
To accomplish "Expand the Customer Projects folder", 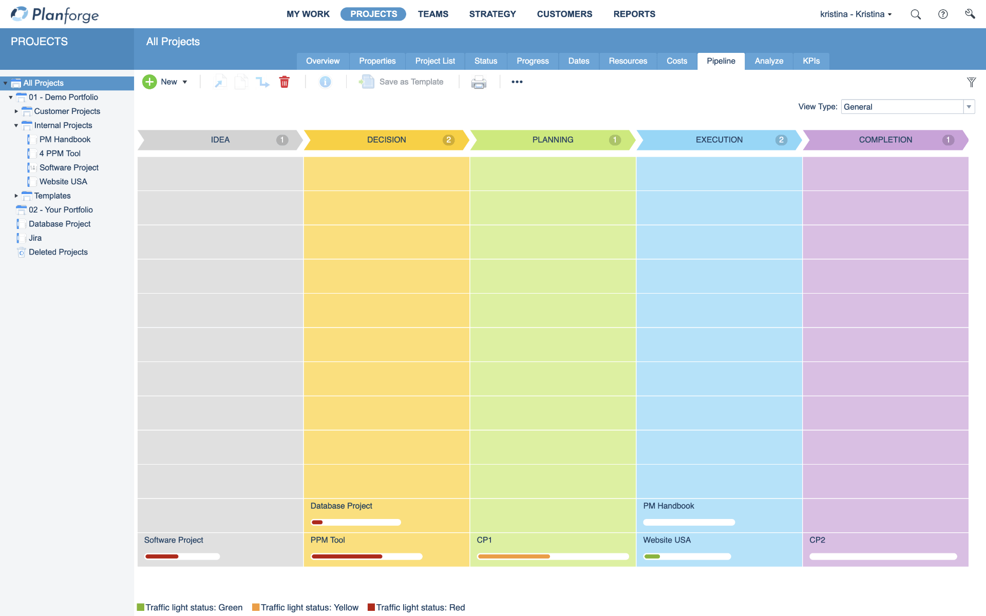I will [16, 111].
